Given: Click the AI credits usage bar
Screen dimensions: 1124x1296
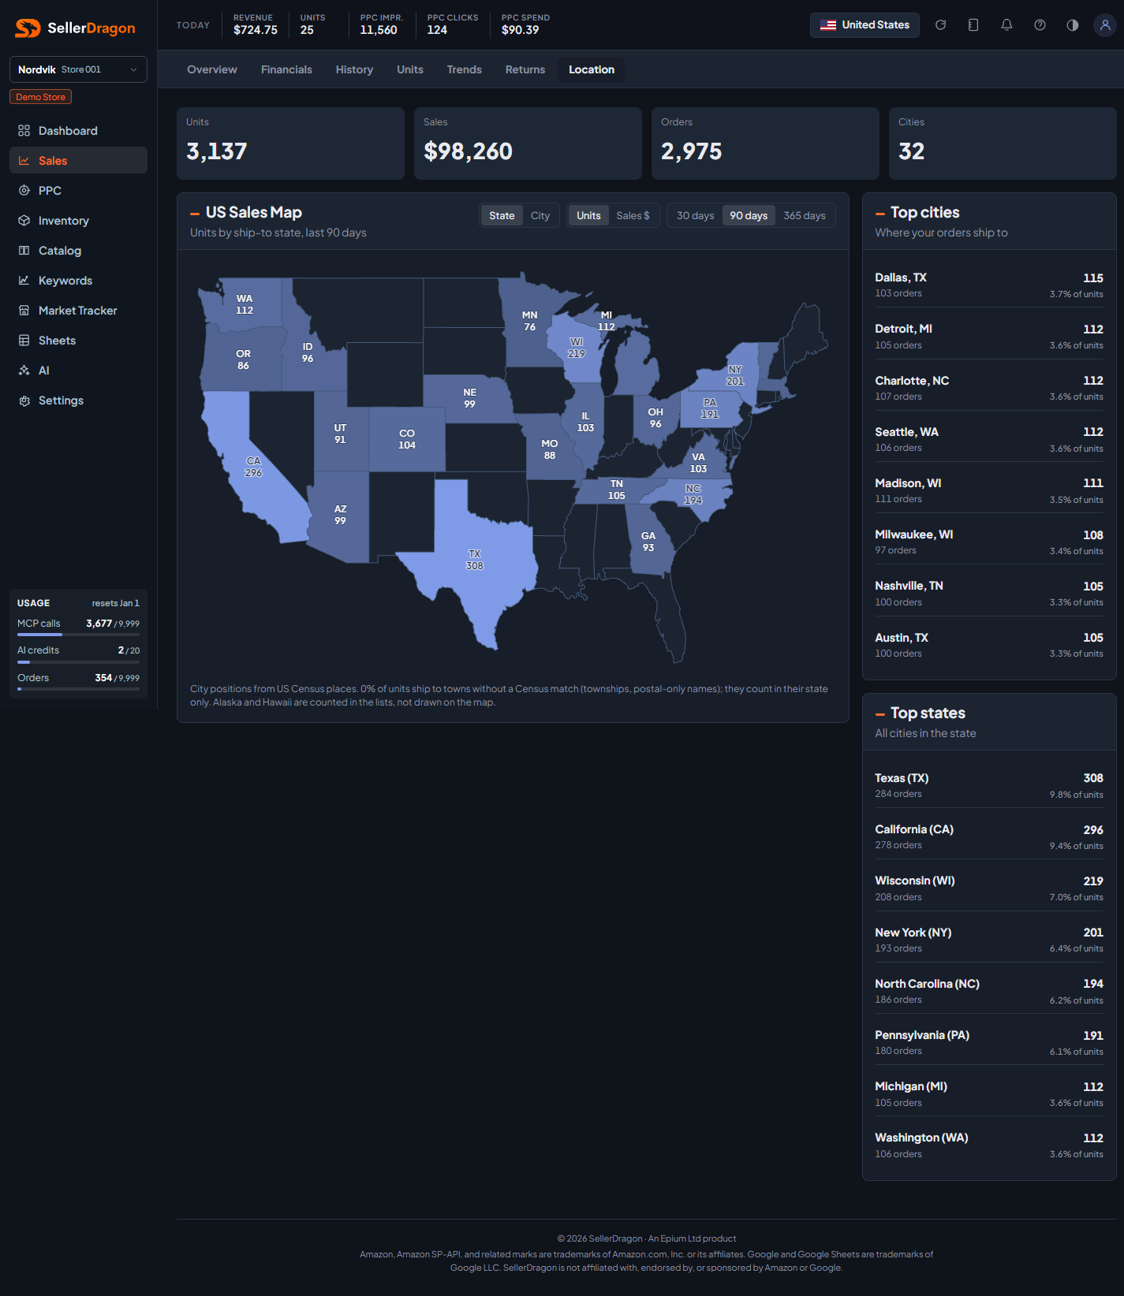Looking at the screenshot, I should [78, 662].
